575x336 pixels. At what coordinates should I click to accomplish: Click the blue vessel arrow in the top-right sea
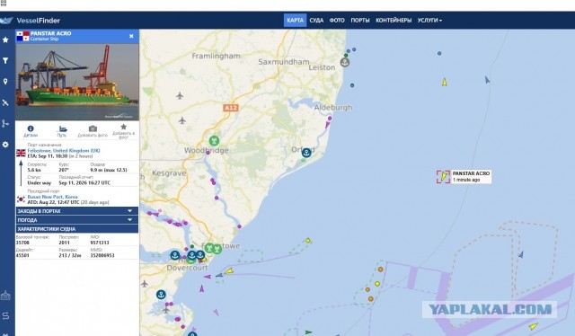(x=487, y=80)
